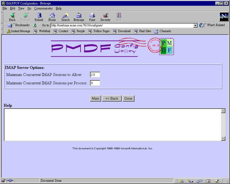
Task: Open the WebMail personal toolbar link
Action: [42, 31]
